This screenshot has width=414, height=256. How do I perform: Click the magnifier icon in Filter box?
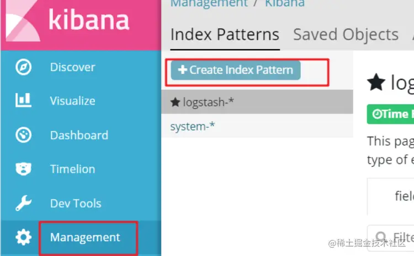click(x=378, y=236)
